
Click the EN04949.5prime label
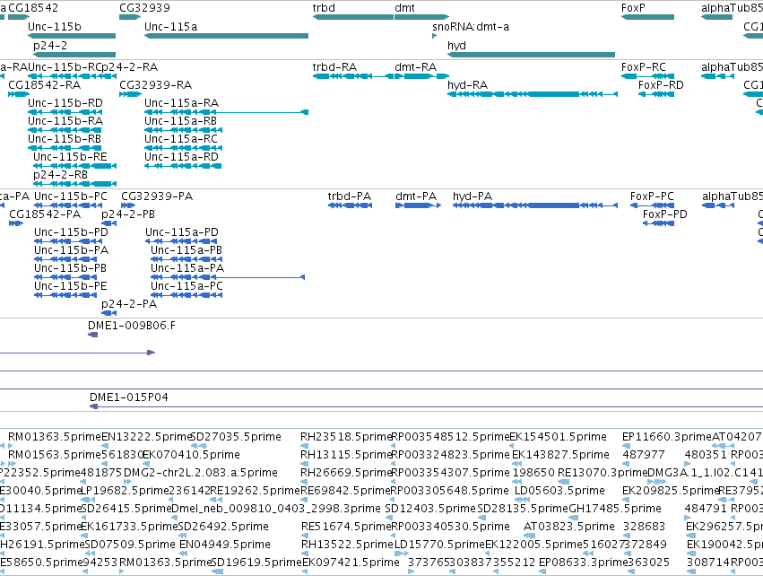point(225,545)
